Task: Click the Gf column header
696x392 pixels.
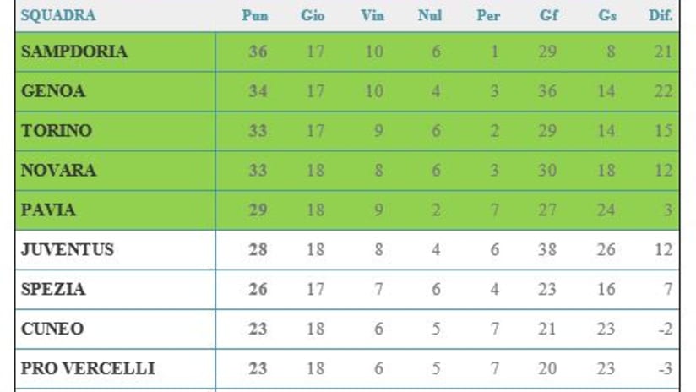Action: pos(547,16)
